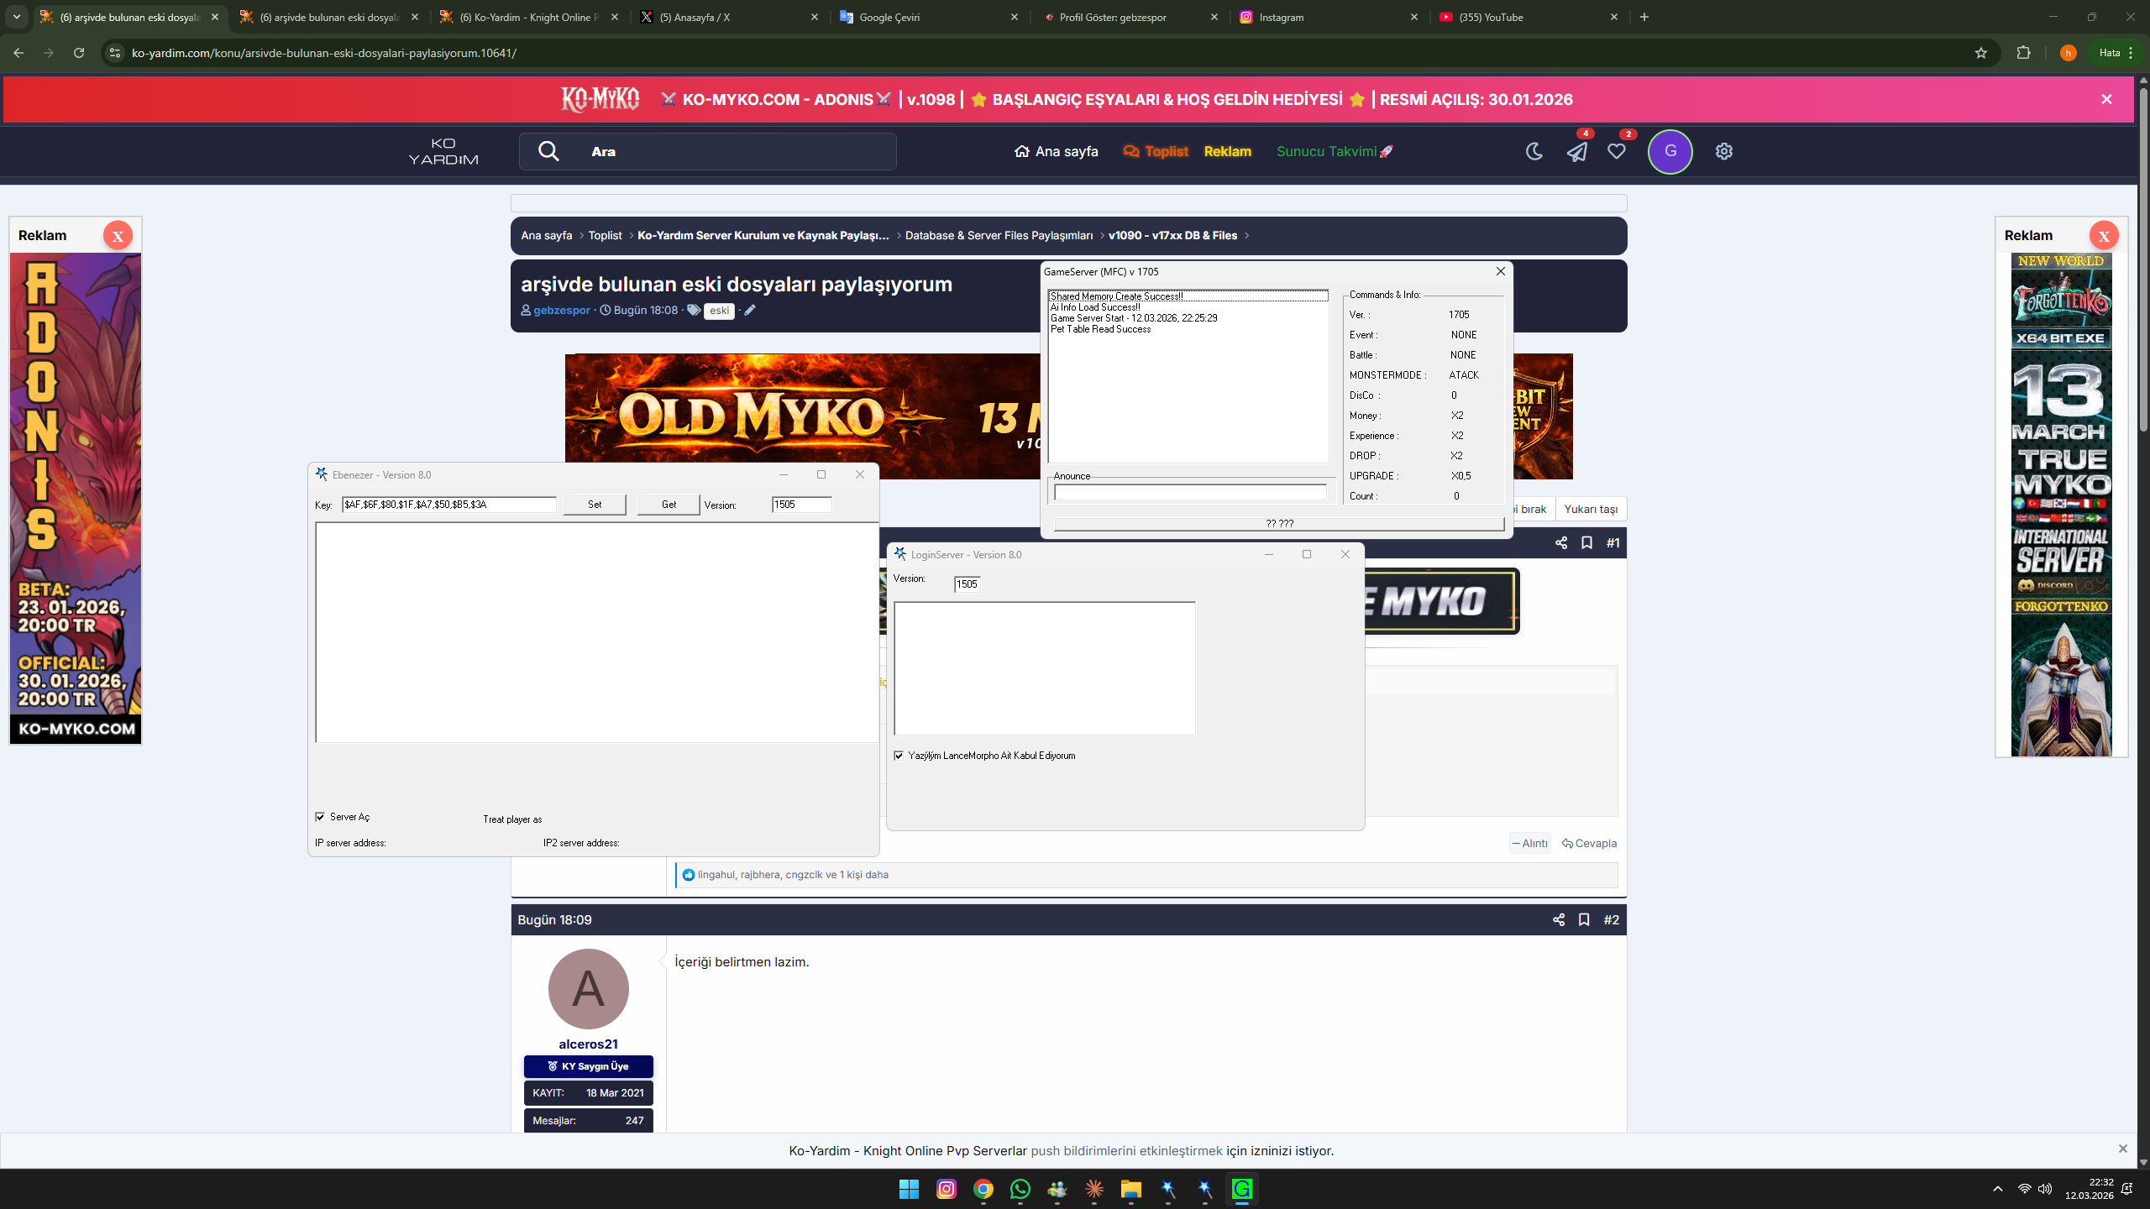Click the 'Database & Server Files Paylaşımları' breadcrumb

pyautogui.click(x=999, y=236)
